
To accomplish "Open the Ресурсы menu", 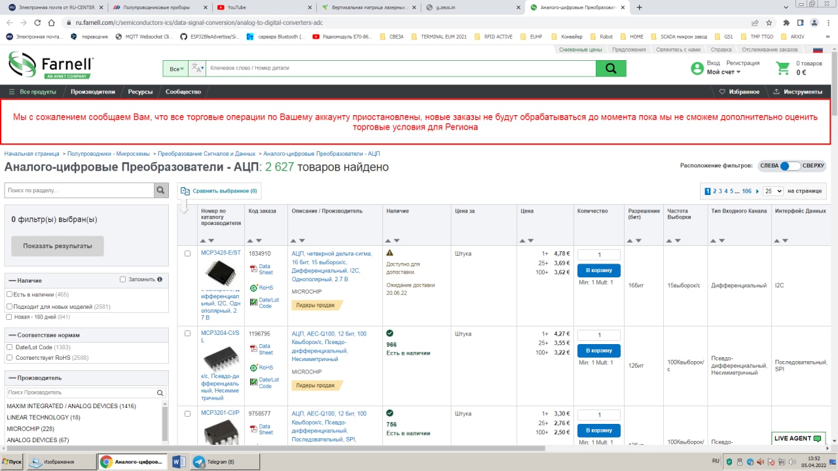I will [x=140, y=92].
